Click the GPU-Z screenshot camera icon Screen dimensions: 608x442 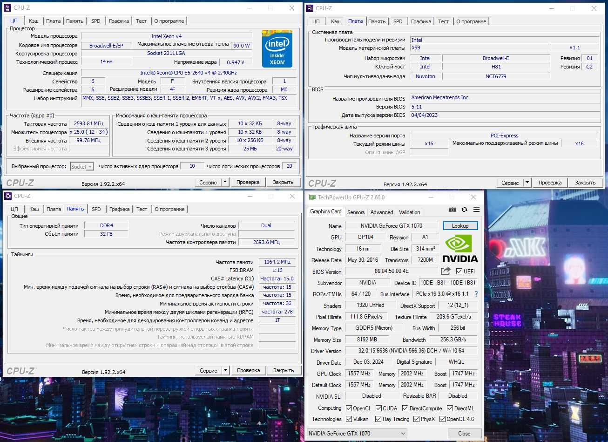pyautogui.click(x=452, y=210)
